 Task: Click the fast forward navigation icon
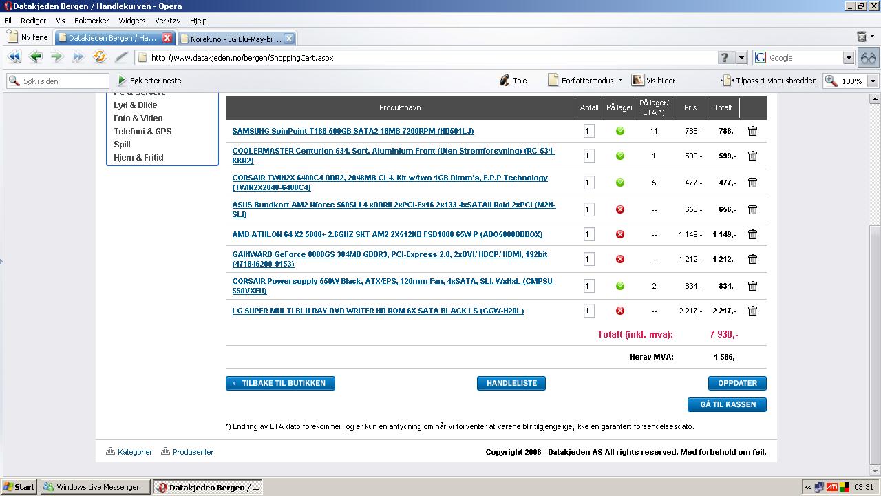coord(78,57)
